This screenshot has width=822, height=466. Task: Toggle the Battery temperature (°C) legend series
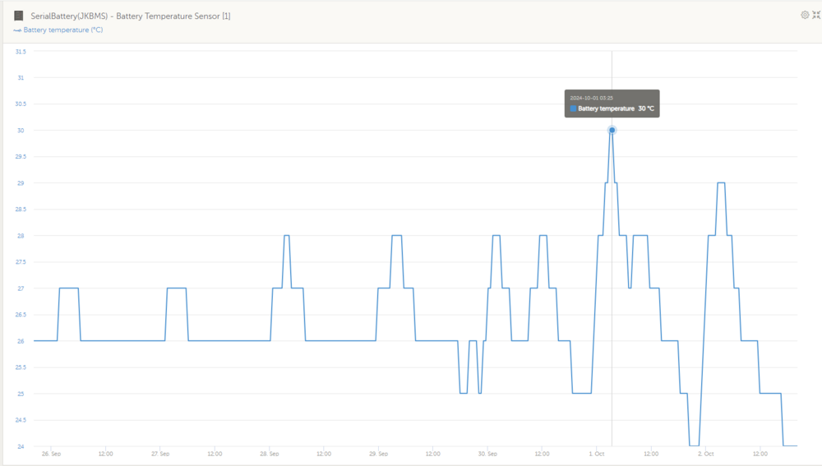tap(62, 30)
